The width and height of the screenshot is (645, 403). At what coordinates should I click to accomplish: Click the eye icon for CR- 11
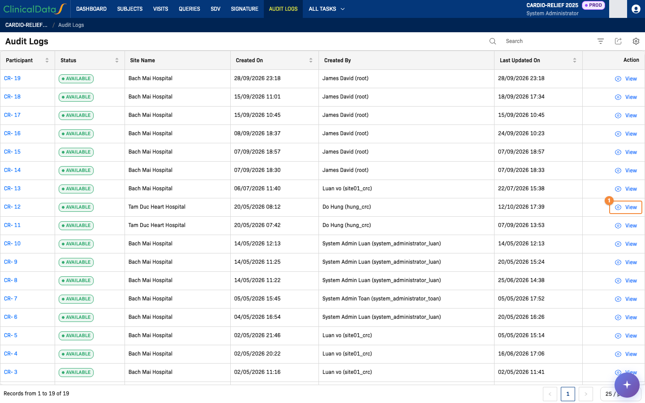point(618,226)
